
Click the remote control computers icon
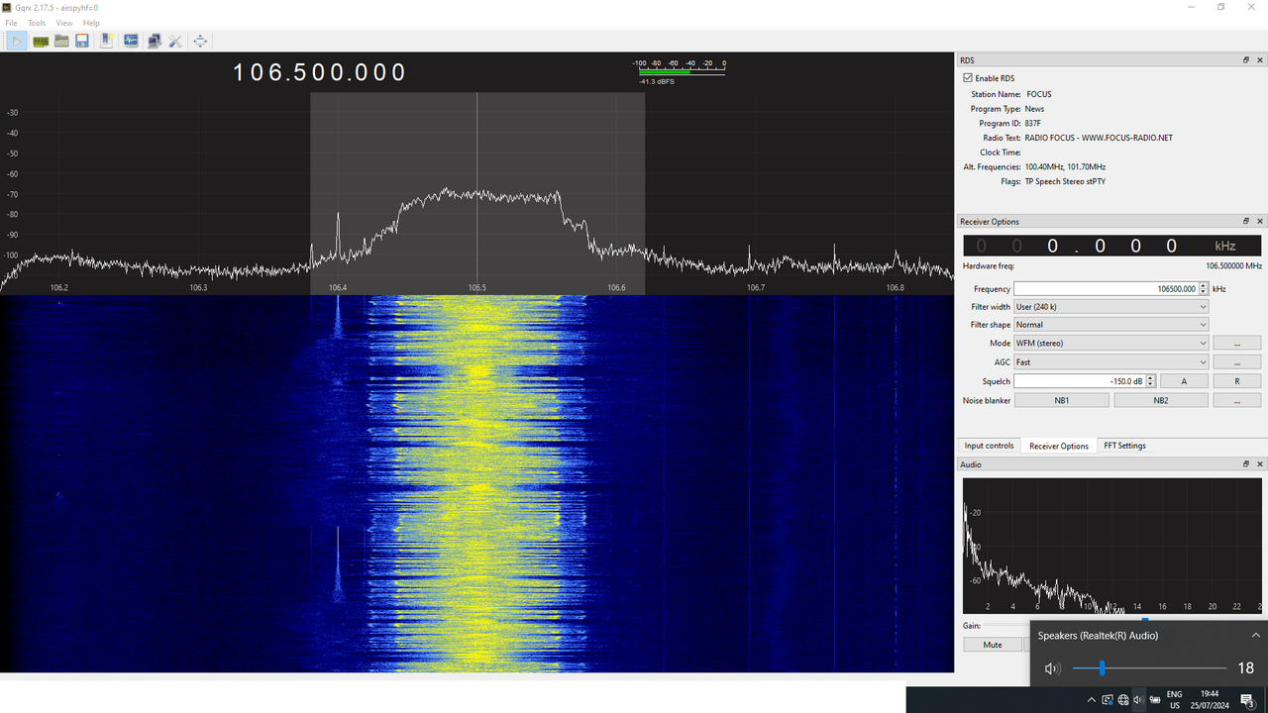[154, 41]
